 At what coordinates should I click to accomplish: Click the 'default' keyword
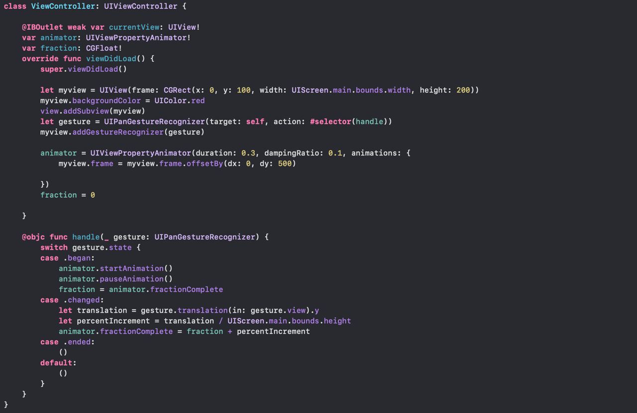56,363
